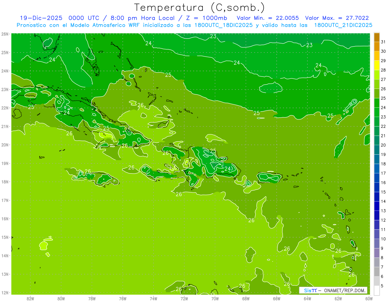Click the colorbar legend value 28

pyautogui.click(x=384, y=70)
